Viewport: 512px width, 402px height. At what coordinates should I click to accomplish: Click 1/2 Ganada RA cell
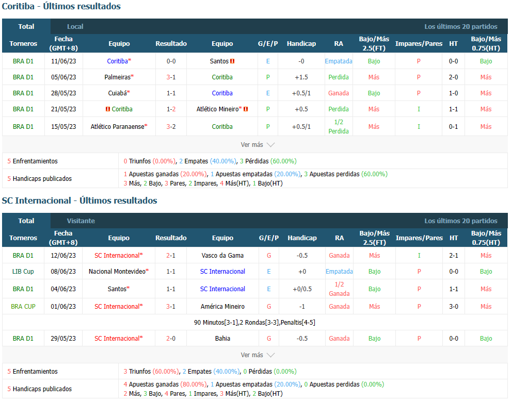point(339,289)
